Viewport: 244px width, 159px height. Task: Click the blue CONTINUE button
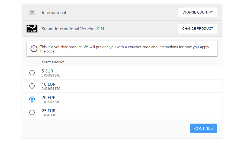tap(203, 128)
